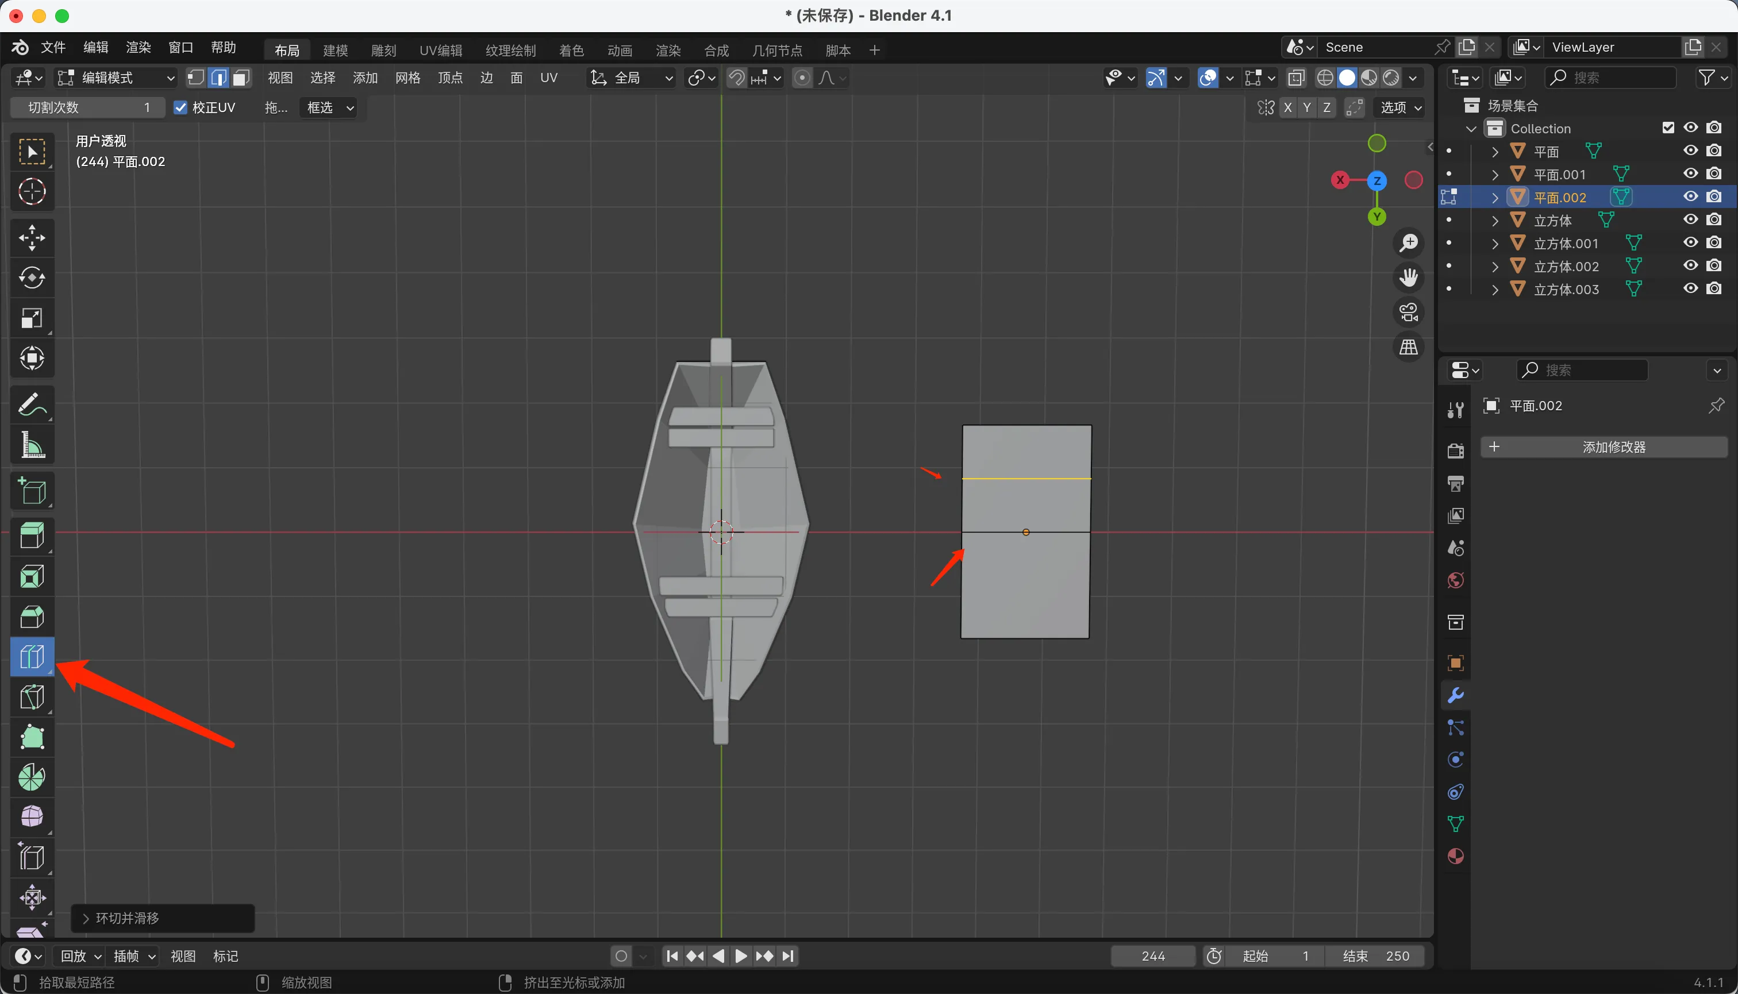
Task: Uncheck the 校正UV checkbox
Action: click(x=180, y=108)
